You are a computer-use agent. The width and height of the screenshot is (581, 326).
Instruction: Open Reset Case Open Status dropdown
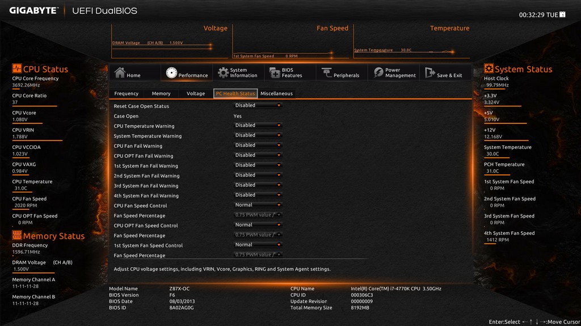258,105
